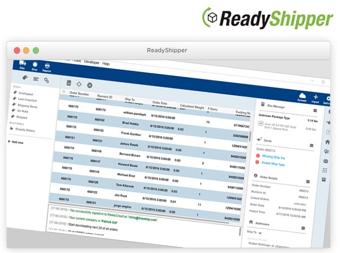Screen dimensions: 340x253
Task: Click the box icon in the table toolbar
Action: (x=69, y=83)
